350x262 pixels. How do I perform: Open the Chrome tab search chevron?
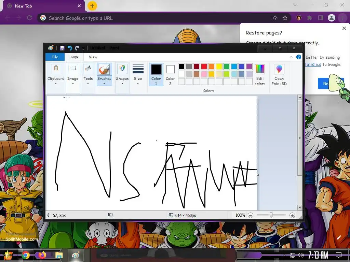pyautogui.click(x=295, y=5)
